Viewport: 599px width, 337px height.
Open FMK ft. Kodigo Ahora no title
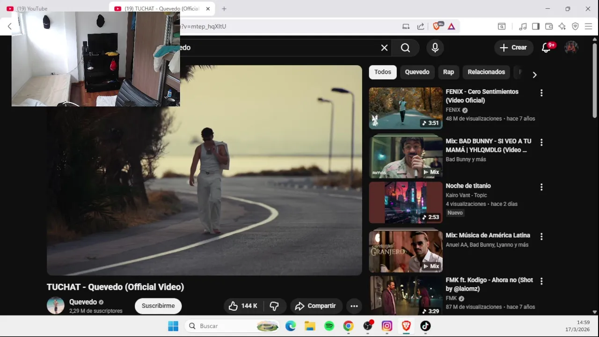(x=489, y=284)
